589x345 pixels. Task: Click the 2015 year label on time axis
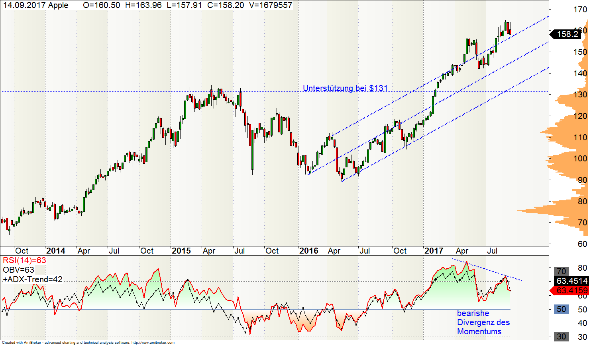coord(181,251)
